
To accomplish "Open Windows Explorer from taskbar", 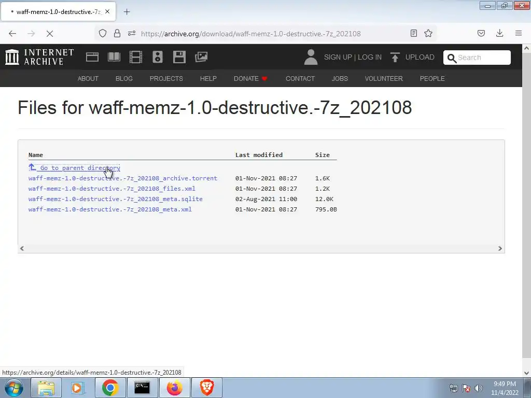I will [x=46, y=388].
